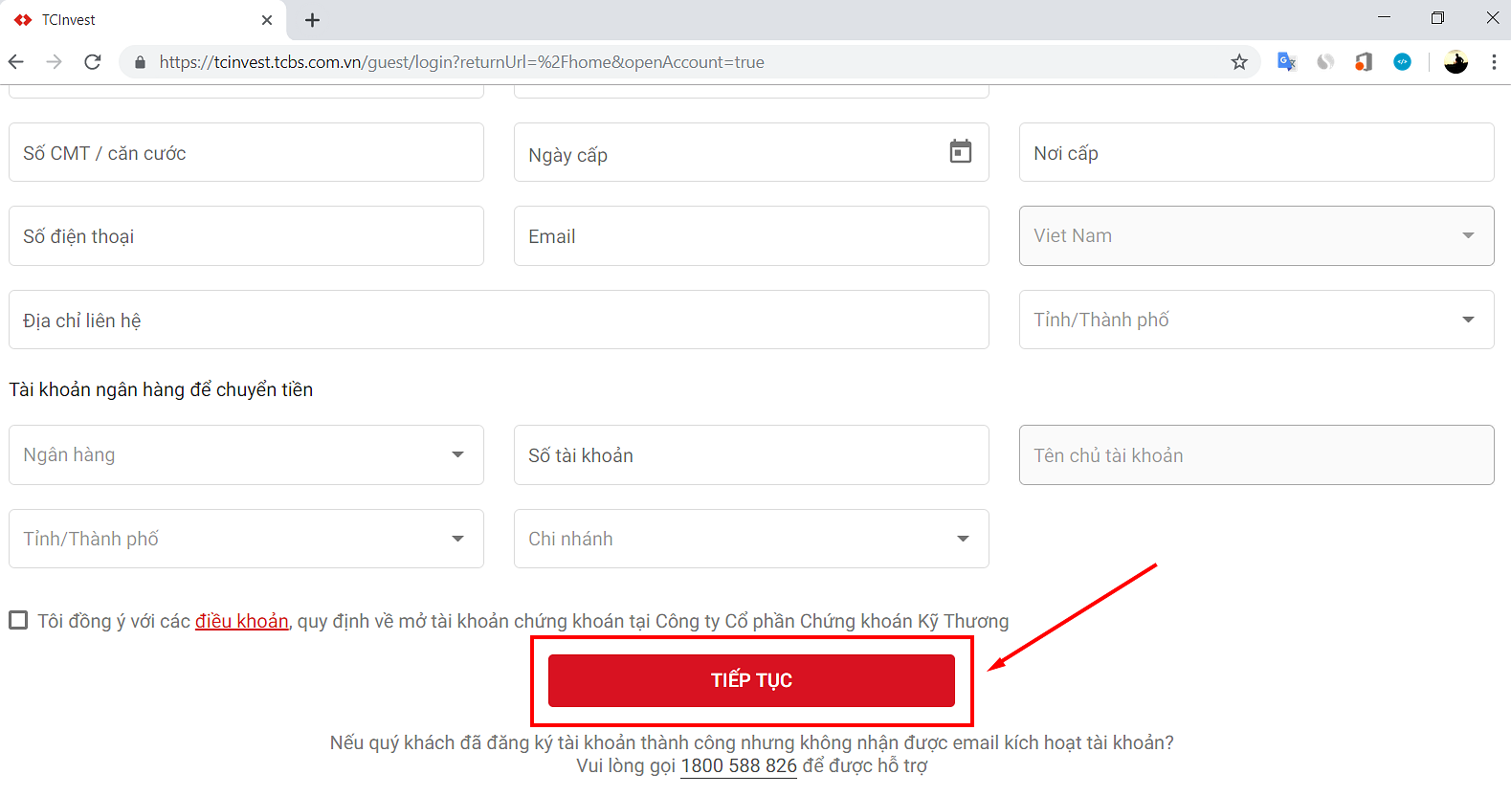Click the Google Translate extension icon
This screenshot has height=796, width=1511.
[x=1286, y=62]
